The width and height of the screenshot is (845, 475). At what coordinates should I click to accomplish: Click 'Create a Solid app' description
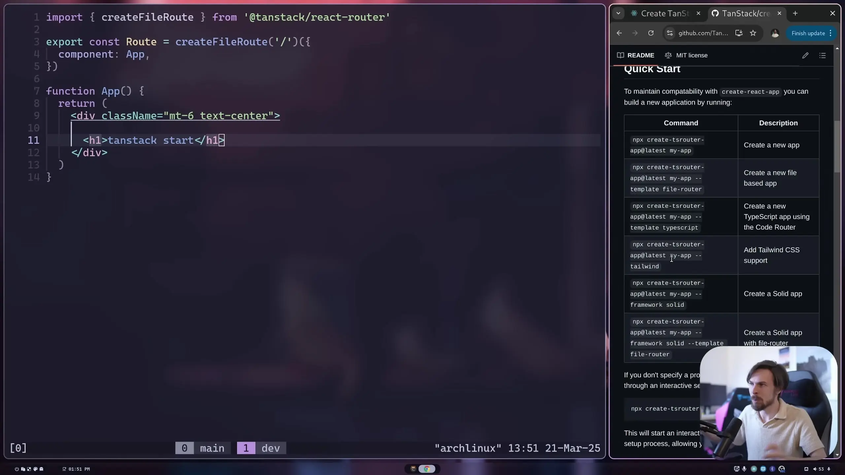pos(773,294)
